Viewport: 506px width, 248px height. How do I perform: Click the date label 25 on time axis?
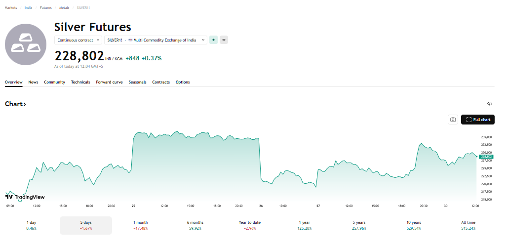pyautogui.click(x=133, y=206)
